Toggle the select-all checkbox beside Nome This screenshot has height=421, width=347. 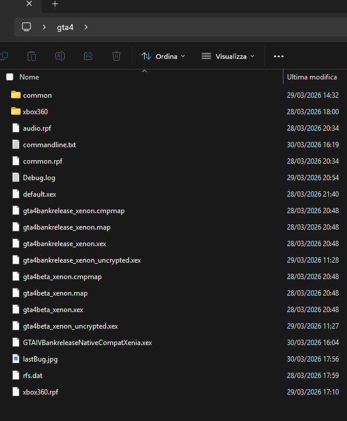pos(10,77)
